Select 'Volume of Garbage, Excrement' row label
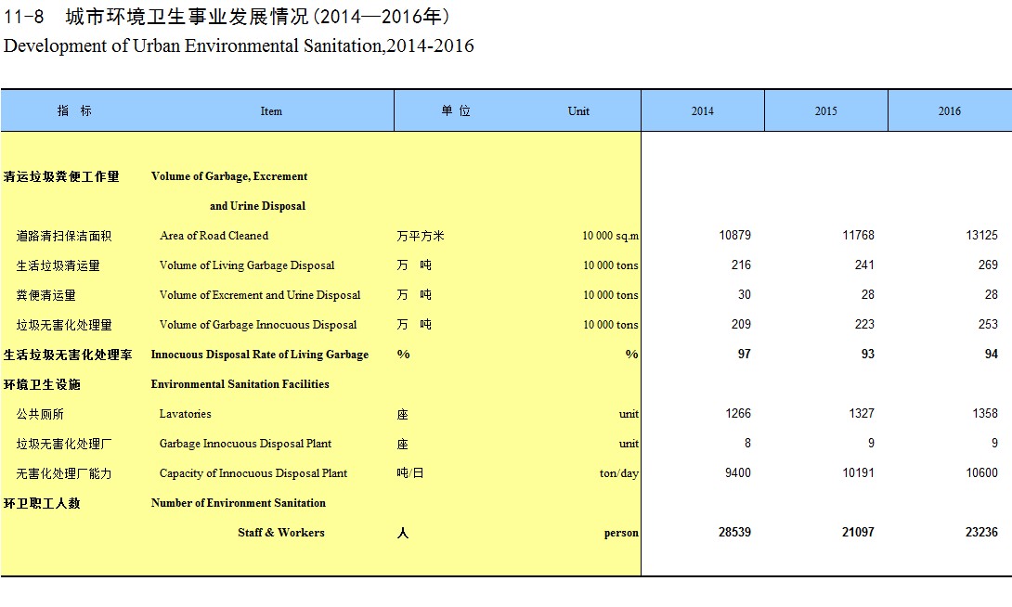The width and height of the screenshot is (1012, 607). coord(229,176)
